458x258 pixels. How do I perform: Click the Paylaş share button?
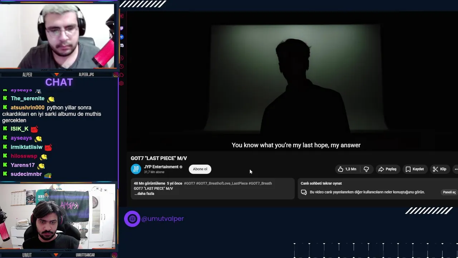387,169
